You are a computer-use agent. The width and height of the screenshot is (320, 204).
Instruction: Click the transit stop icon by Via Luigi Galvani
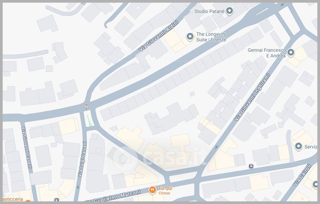tap(56, 200)
